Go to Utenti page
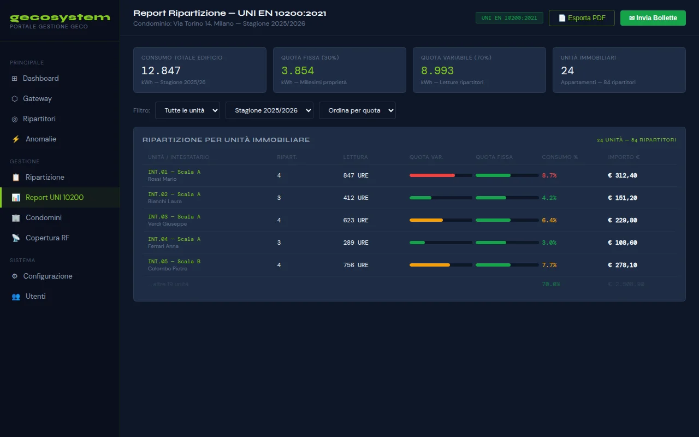This screenshot has width=699, height=437. pos(60,296)
